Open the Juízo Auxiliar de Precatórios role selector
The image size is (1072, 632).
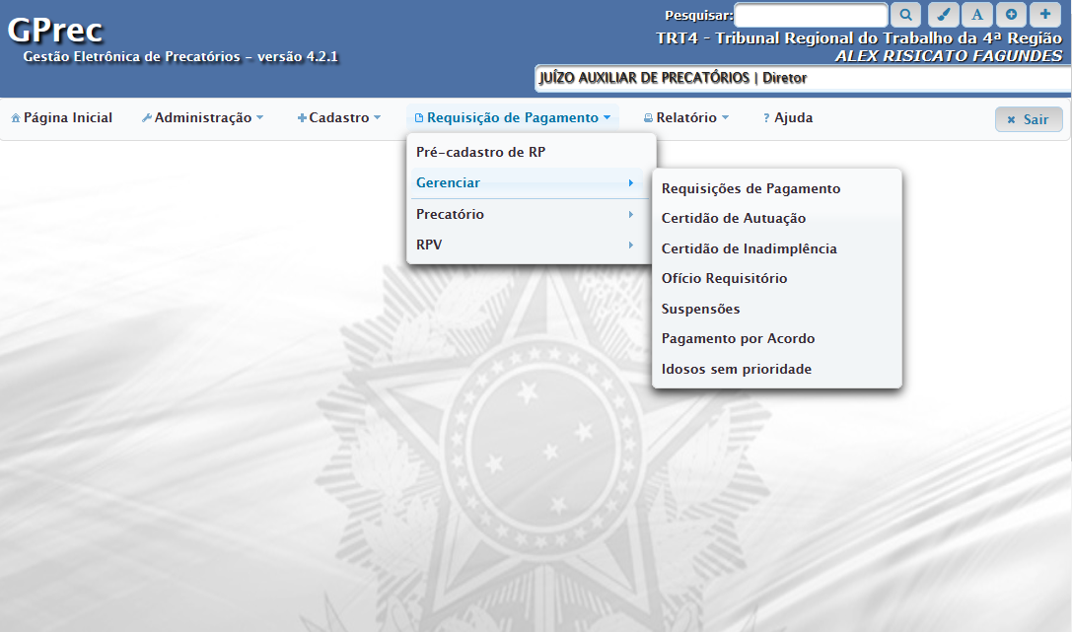(x=803, y=78)
